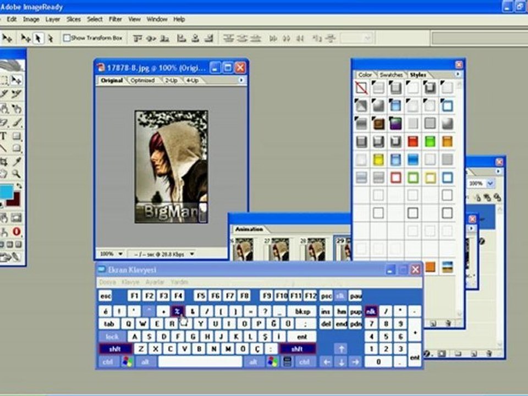Viewport: 528px width, 396px height.
Task: Open the Swatches palette tab
Action: 391,75
